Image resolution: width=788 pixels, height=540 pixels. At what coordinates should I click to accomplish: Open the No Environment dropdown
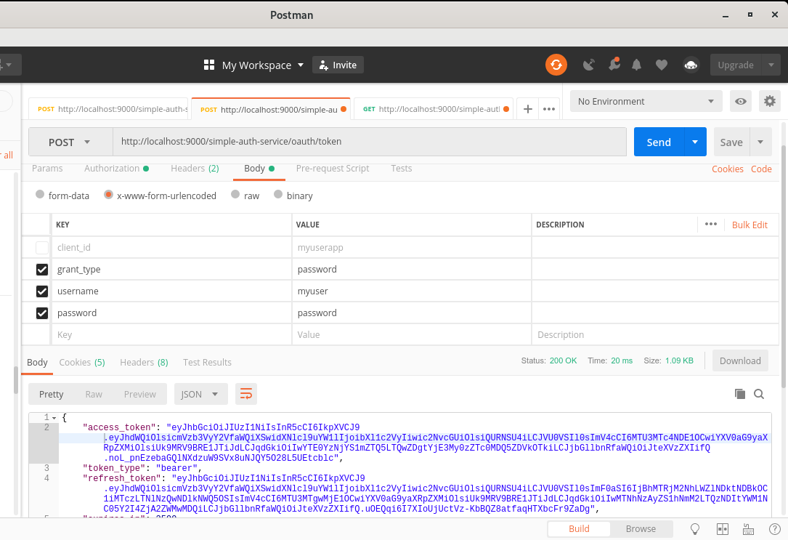point(646,102)
